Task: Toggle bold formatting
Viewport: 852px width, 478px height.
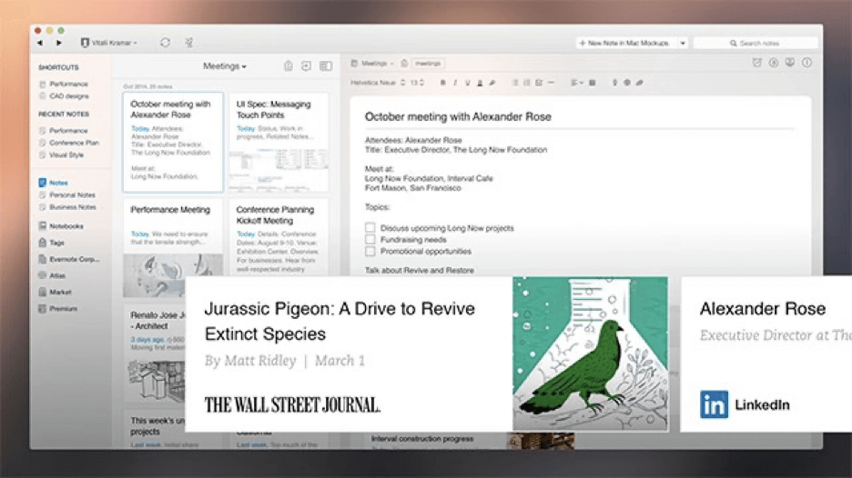Action: pos(443,83)
